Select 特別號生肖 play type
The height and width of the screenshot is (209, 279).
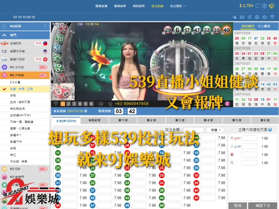(x=25, y=109)
